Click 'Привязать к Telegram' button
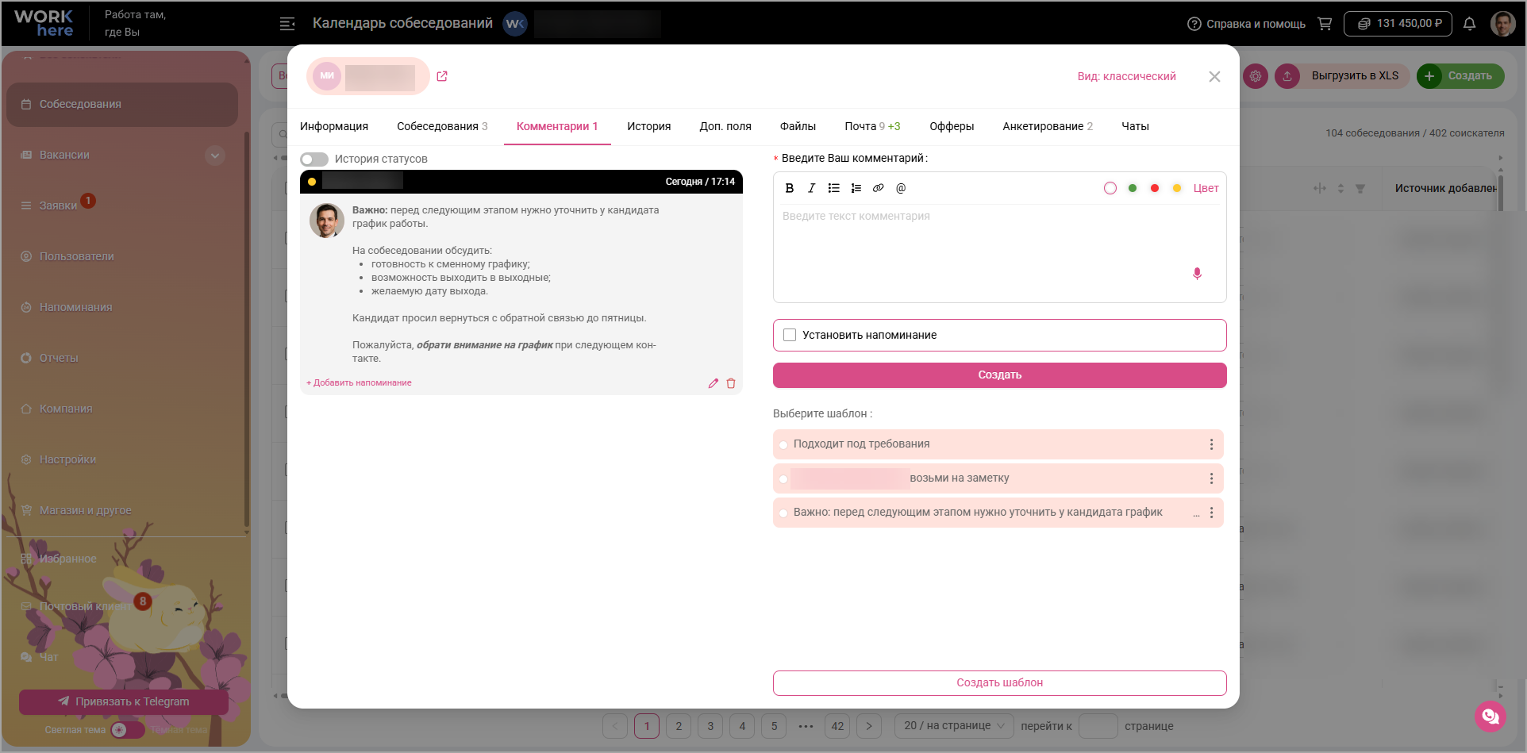Screen dimensions: 1527x753 (124, 702)
